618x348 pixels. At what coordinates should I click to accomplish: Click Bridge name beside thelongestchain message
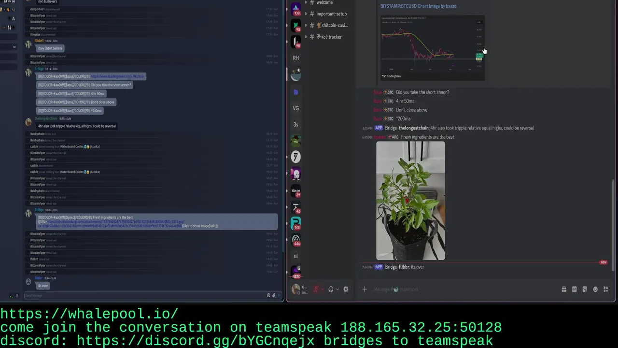coord(391,128)
